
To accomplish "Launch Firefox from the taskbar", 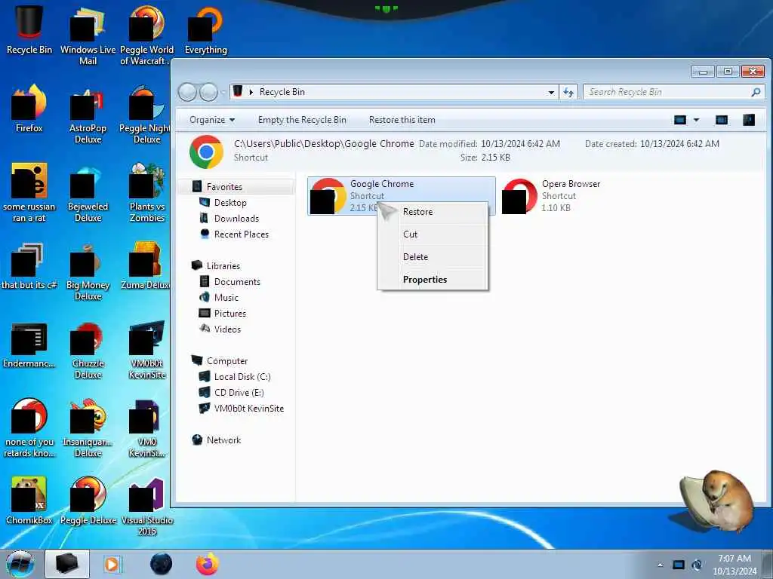I will click(x=208, y=564).
